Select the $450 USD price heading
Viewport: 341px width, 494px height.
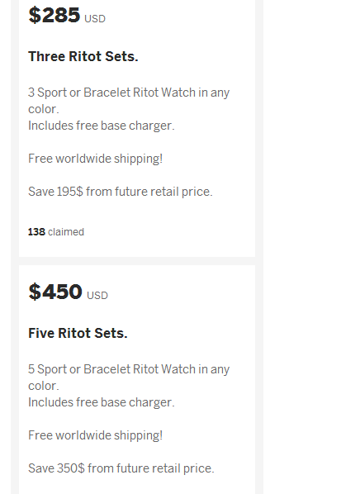[68, 292]
